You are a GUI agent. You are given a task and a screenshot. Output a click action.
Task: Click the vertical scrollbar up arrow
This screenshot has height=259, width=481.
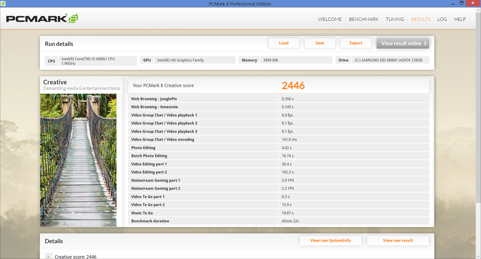[478, 10]
